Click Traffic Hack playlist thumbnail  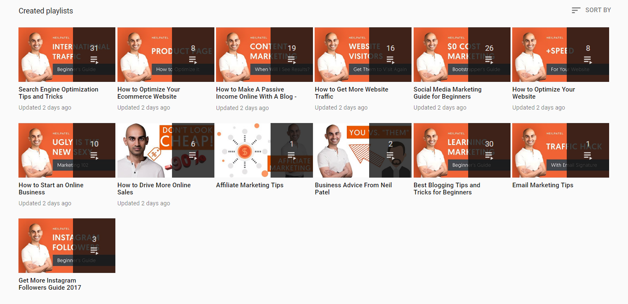pos(560,150)
